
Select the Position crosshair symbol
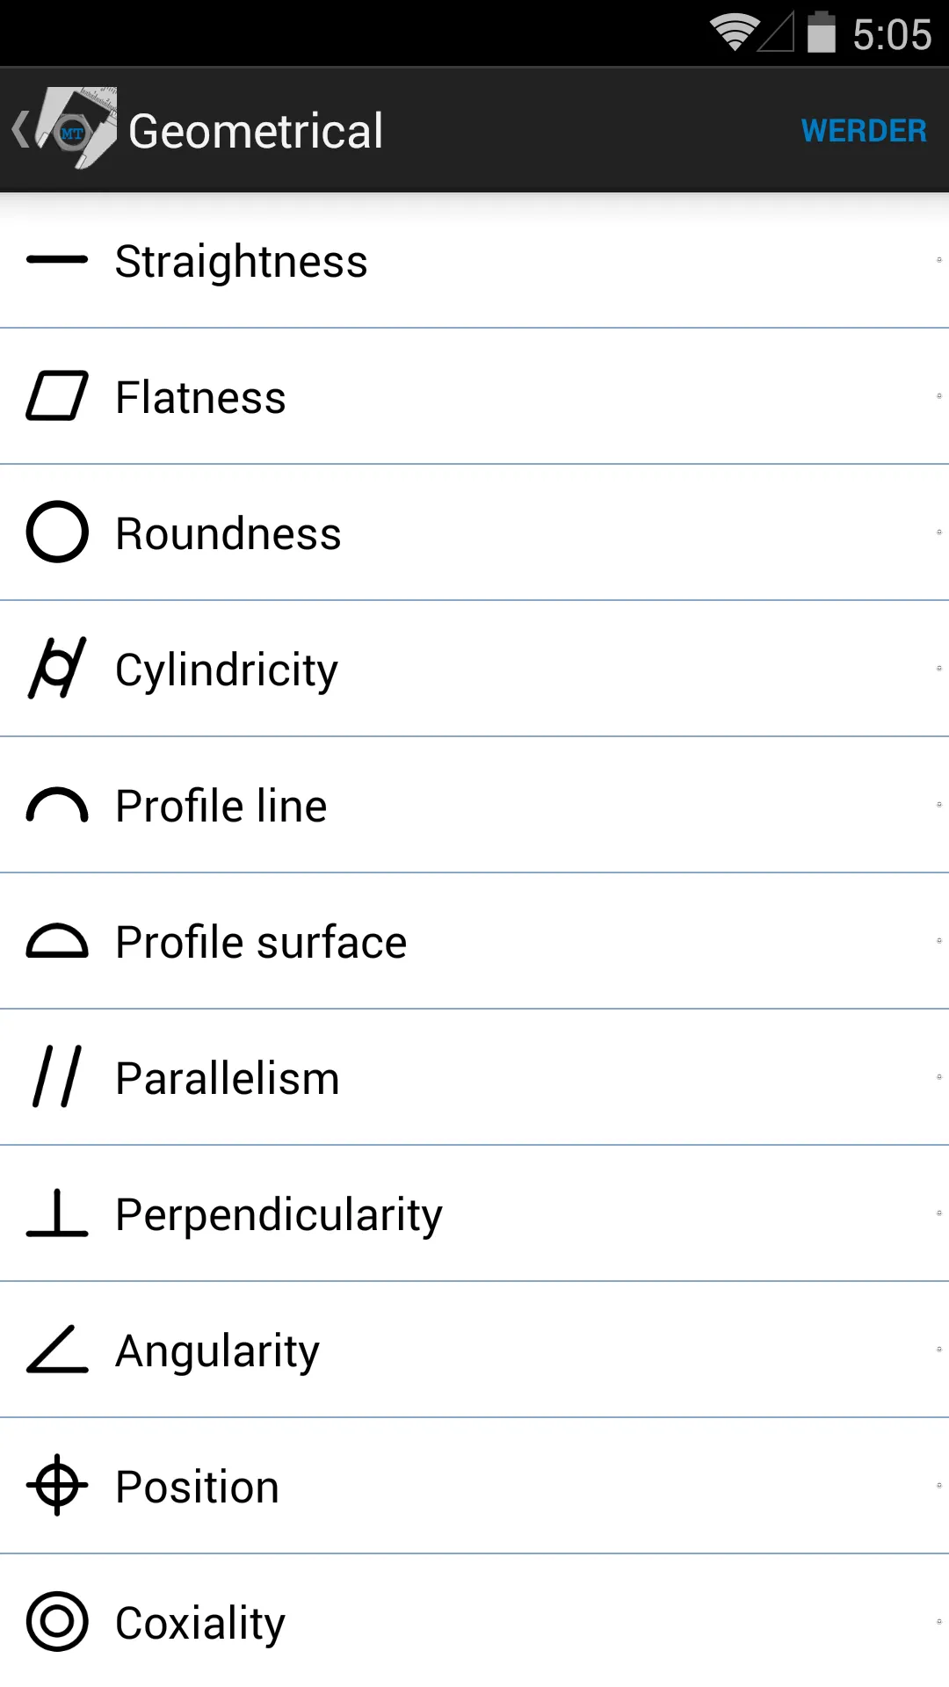click(x=57, y=1486)
